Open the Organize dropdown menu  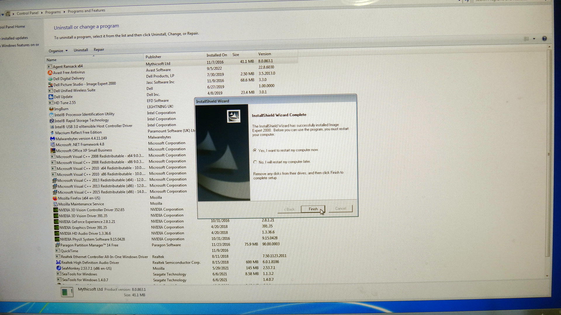pos(58,51)
